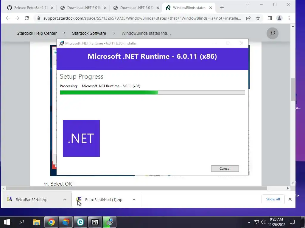Image resolution: width=305 pixels, height=228 pixels.
Task: Close the downloads bar
Action: coord(290,199)
